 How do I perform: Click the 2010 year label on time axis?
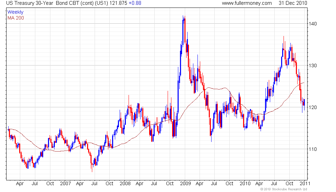click(x=245, y=183)
